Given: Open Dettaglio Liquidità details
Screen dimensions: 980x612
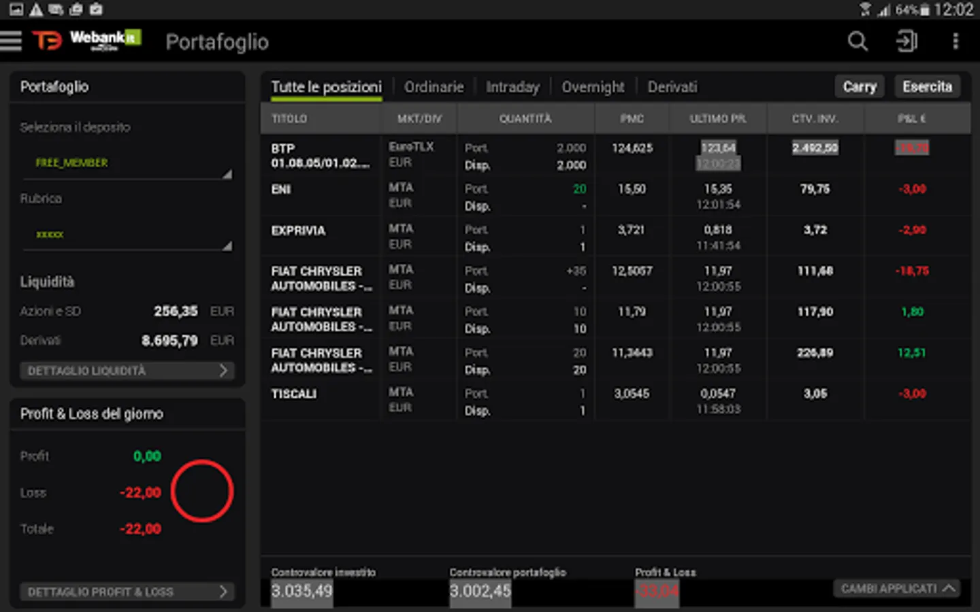Looking at the screenshot, I should pyautogui.click(x=127, y=371).
